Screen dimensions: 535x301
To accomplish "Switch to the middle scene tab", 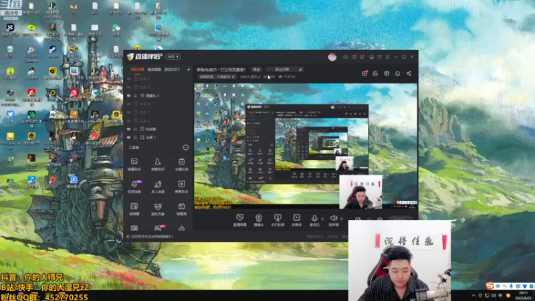I will pos(154,70).
